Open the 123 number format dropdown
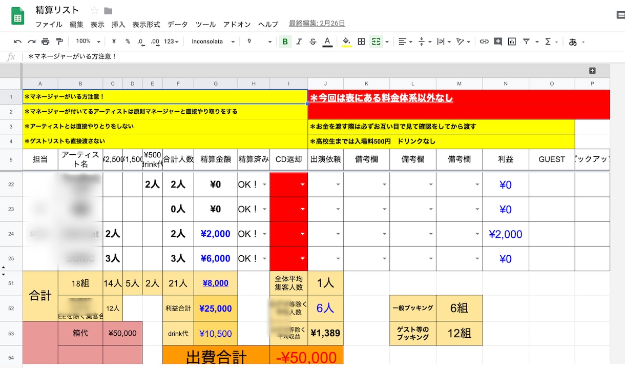625x368 pixels. pyautogui.click(x=172, y=42)
